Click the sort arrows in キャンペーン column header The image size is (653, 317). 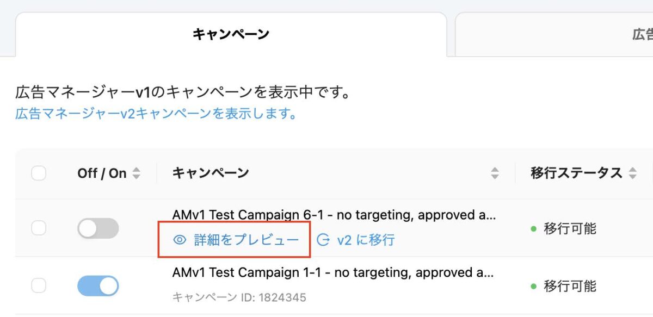(495, 173)
